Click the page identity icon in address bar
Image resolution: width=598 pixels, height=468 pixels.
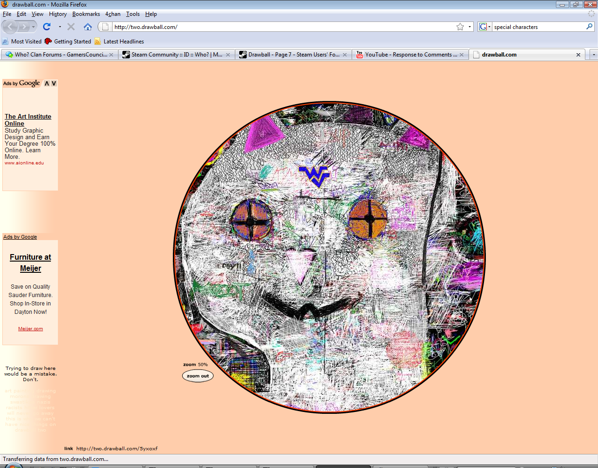click(106, 27)
